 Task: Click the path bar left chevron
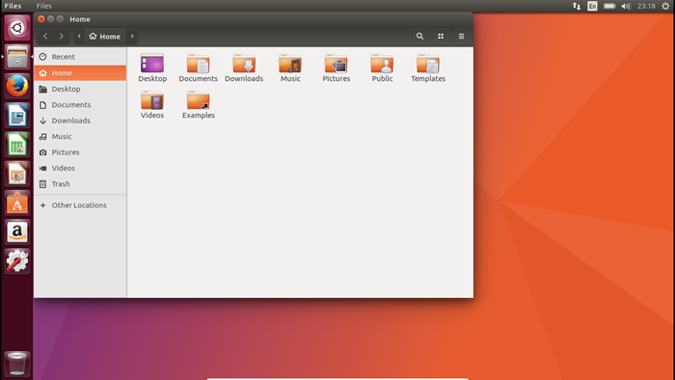[x=79, y=36]
